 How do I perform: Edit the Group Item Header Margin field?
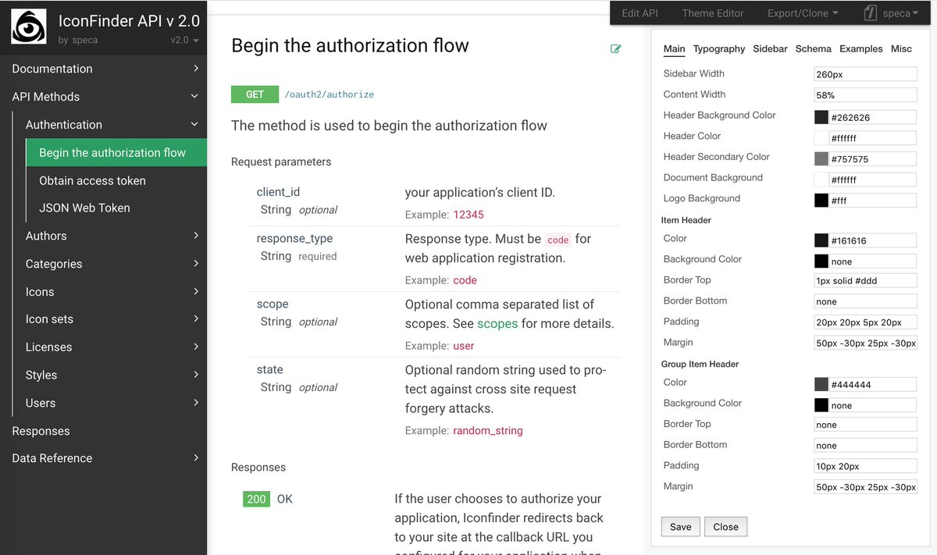[x=865, y=487]
